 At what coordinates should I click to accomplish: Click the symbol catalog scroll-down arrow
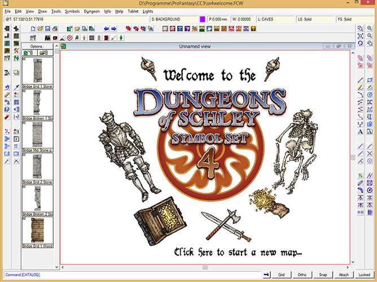pyautogui.click(x=57, y=267)
